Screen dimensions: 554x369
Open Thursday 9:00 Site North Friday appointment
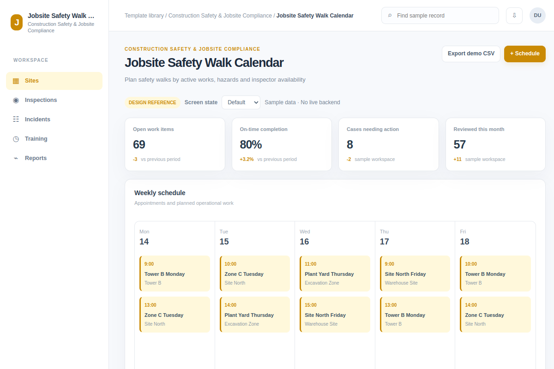[415, 274]
